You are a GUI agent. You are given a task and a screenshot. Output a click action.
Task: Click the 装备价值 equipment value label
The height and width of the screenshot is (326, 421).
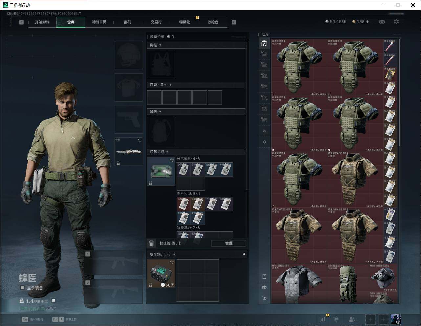point(157,37)
